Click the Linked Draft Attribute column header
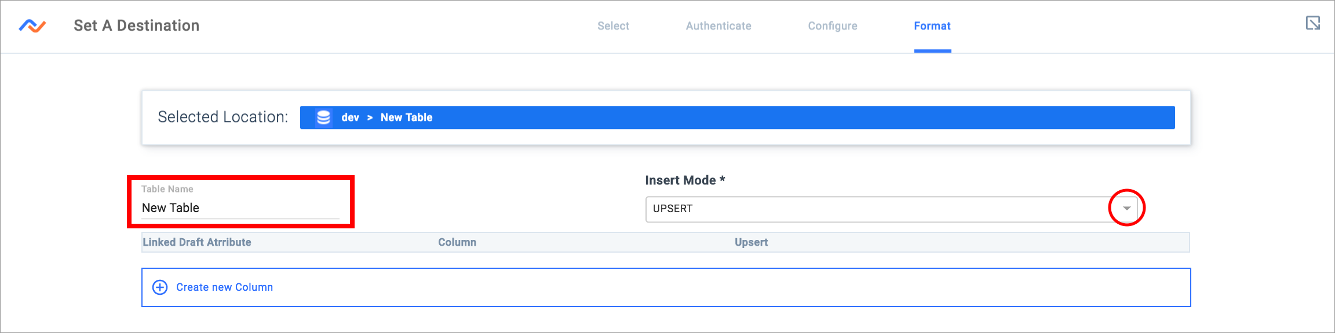Viewport: 1335px width, 333px height. pos(197,242)
